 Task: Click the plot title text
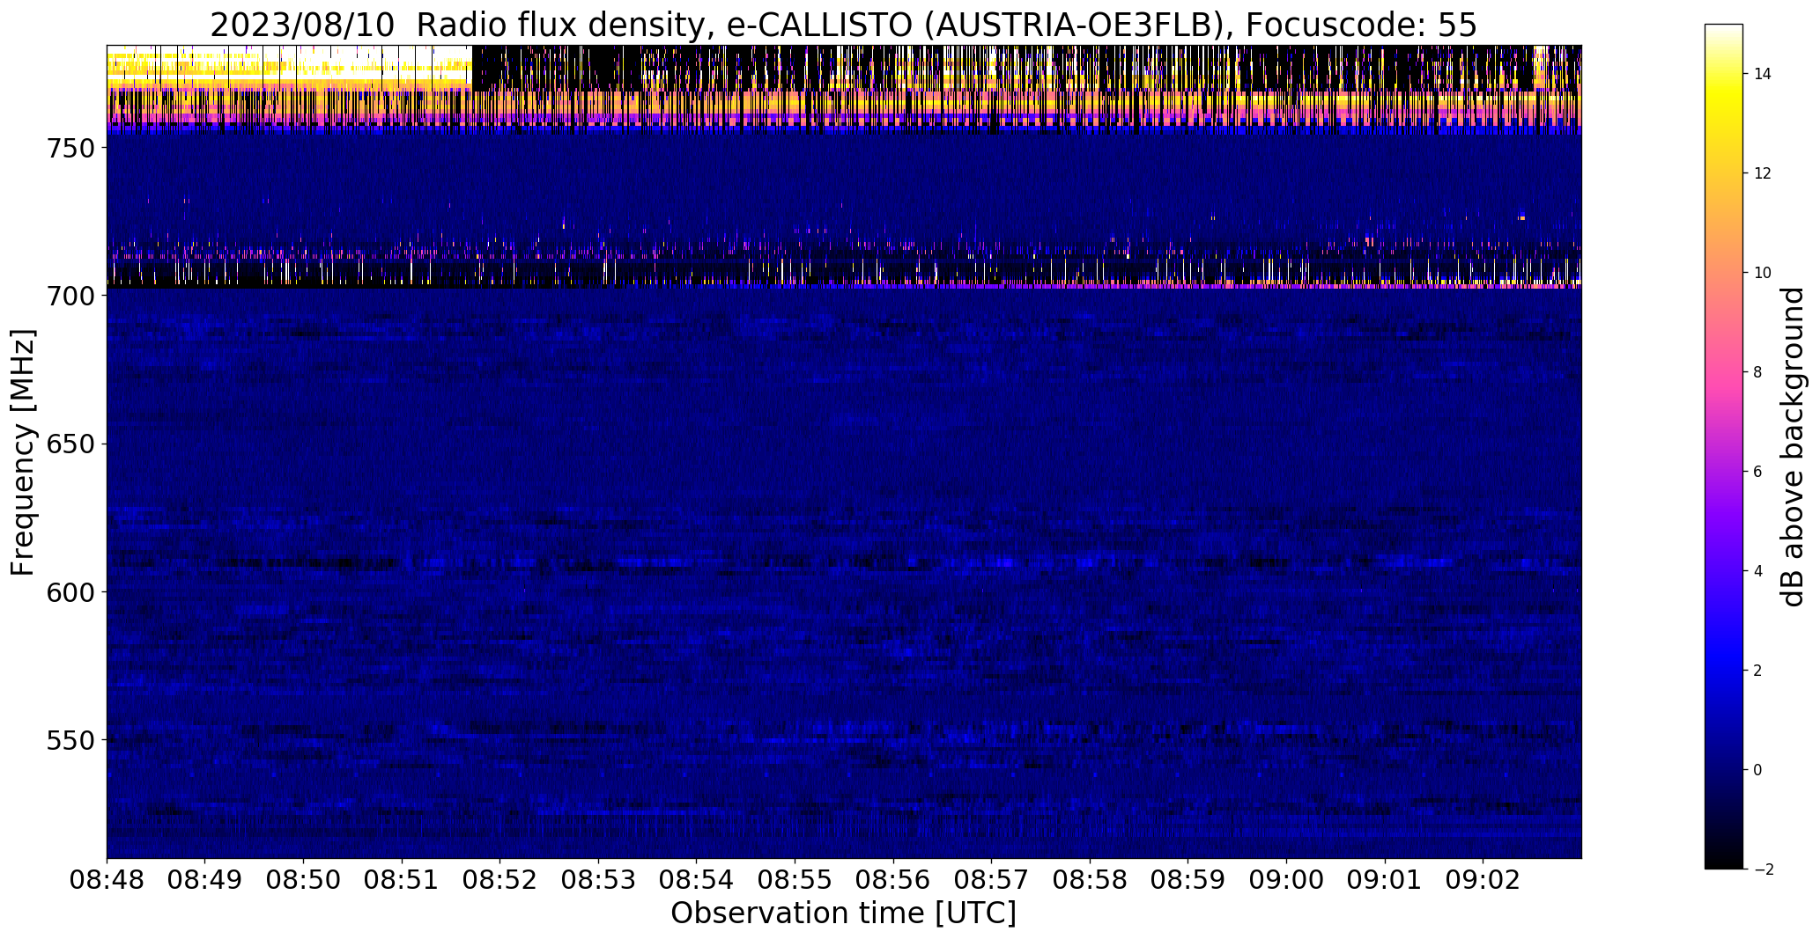(843, 26)
